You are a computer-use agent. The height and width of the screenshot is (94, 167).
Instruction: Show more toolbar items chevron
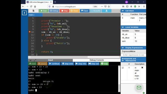click(x=139, y=7)
